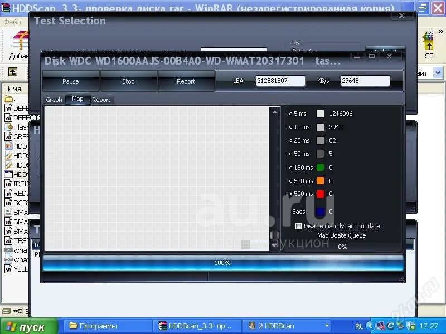Select the YELL file icon in the list
446x334 pixels.
point(8,269)
